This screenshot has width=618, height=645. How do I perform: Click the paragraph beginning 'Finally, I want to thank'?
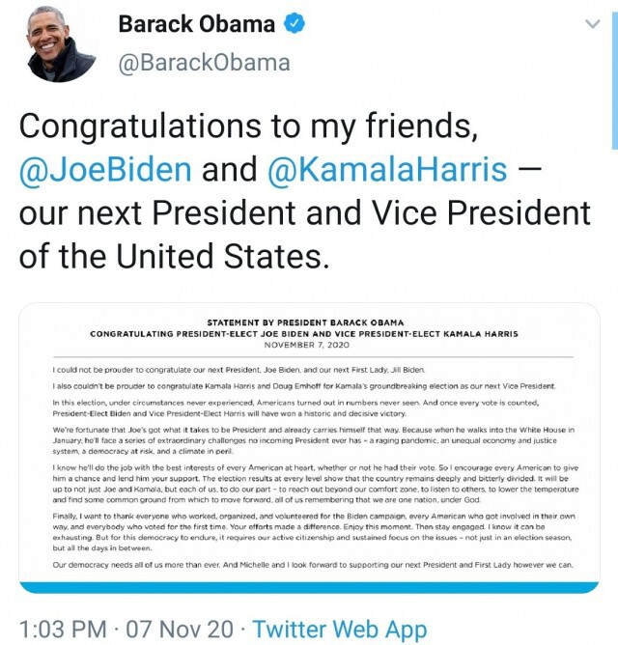314,532
